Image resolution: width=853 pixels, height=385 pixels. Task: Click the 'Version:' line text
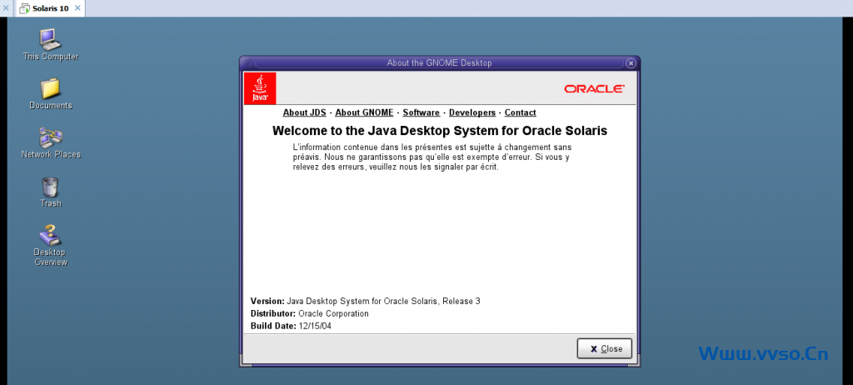coord(365,301)
